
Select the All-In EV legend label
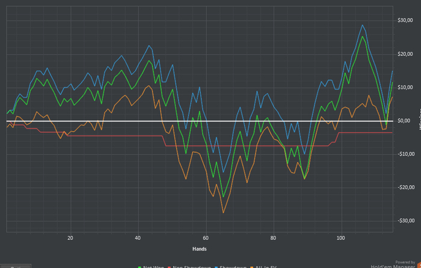point(266,267)
